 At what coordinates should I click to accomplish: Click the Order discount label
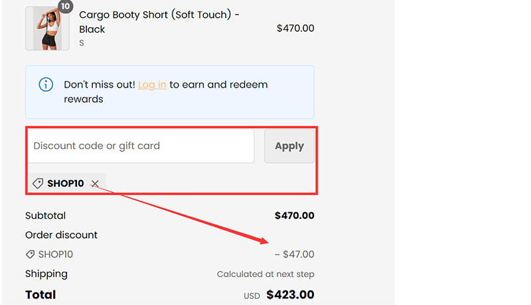pyautogui.click(x=61, y=235)
